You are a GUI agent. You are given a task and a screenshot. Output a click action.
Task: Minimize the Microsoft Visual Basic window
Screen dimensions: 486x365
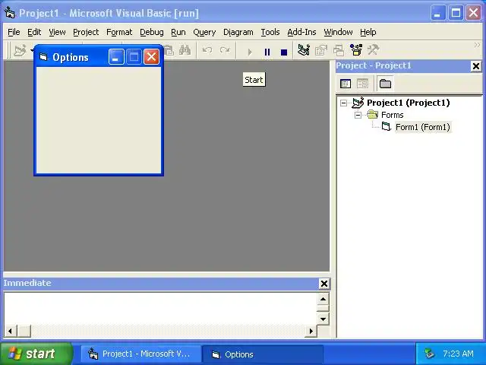point(437,13)
